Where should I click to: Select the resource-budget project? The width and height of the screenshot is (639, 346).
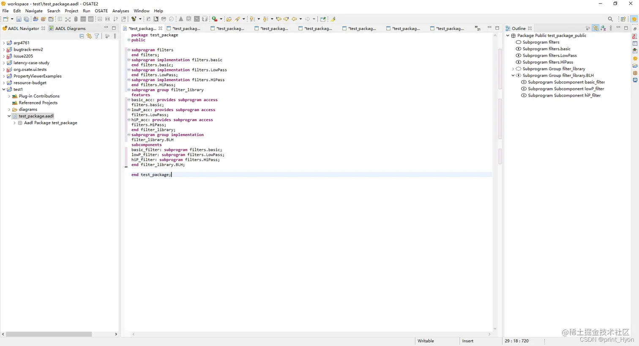(x=30, y=83)
